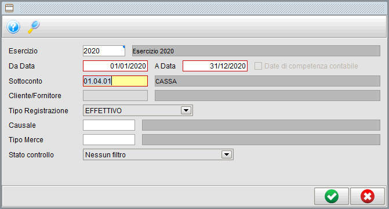Click the Causale label
The width and height of the screenshot is (389, 209).
coord(22,125)
